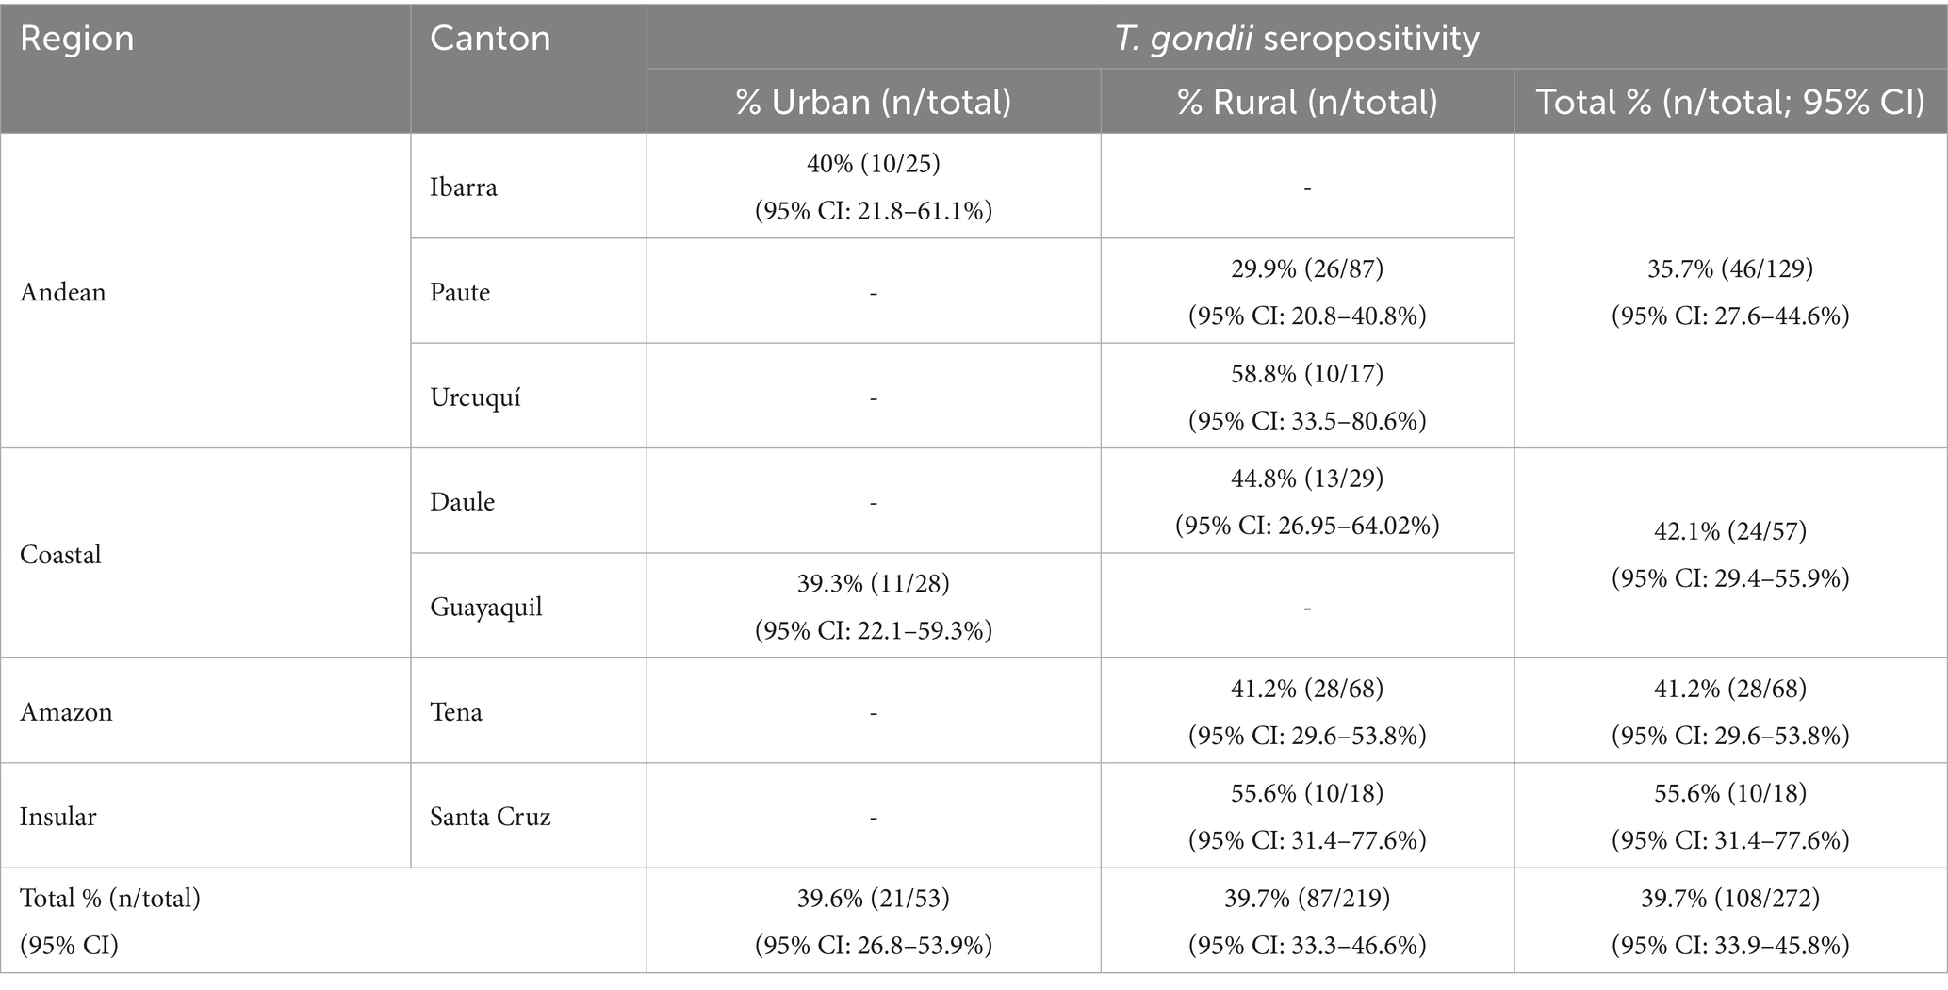This screenshot has width=1948, height=990.
Task: Click the % Rural (n/total) subheader
Action: (x=1307, y=102)
